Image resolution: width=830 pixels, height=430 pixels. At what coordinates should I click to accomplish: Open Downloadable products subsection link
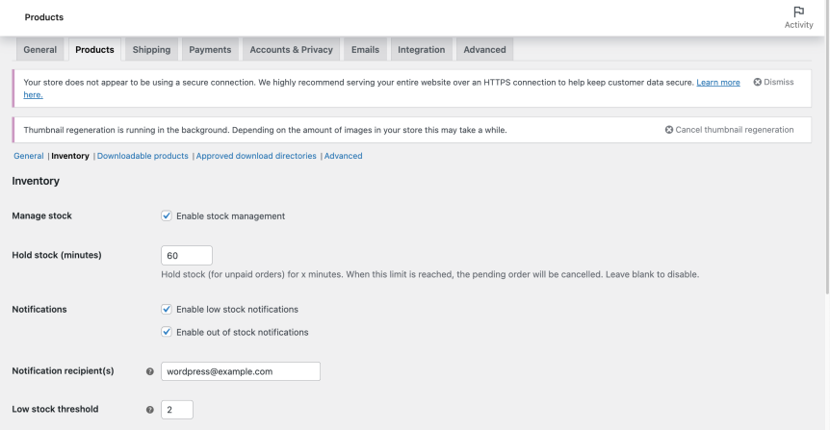(x=143, y=156)
